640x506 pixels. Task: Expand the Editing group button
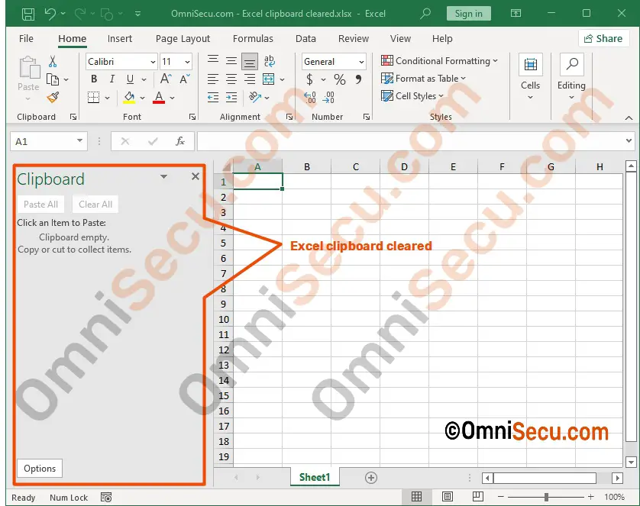click(x=571, y=76)
